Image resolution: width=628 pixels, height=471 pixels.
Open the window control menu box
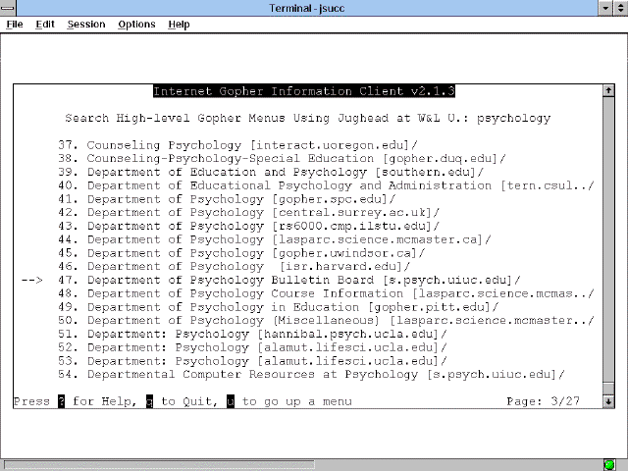pos(8,8)
